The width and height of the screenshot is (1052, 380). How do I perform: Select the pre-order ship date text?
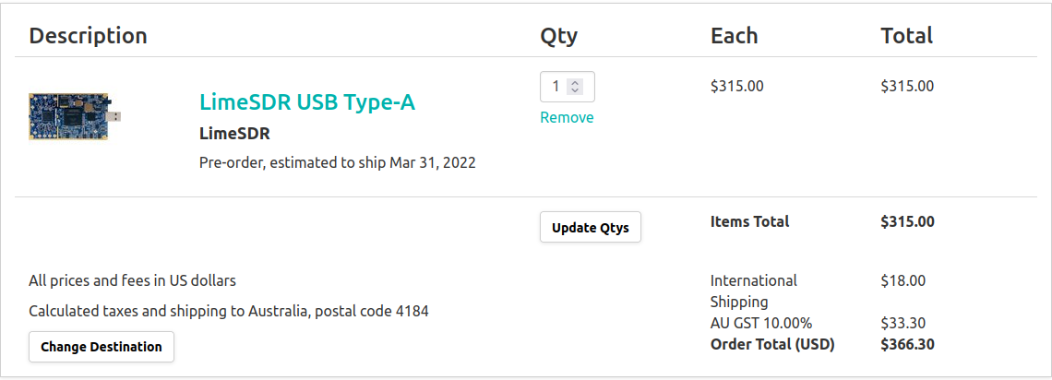click(337, 163)
